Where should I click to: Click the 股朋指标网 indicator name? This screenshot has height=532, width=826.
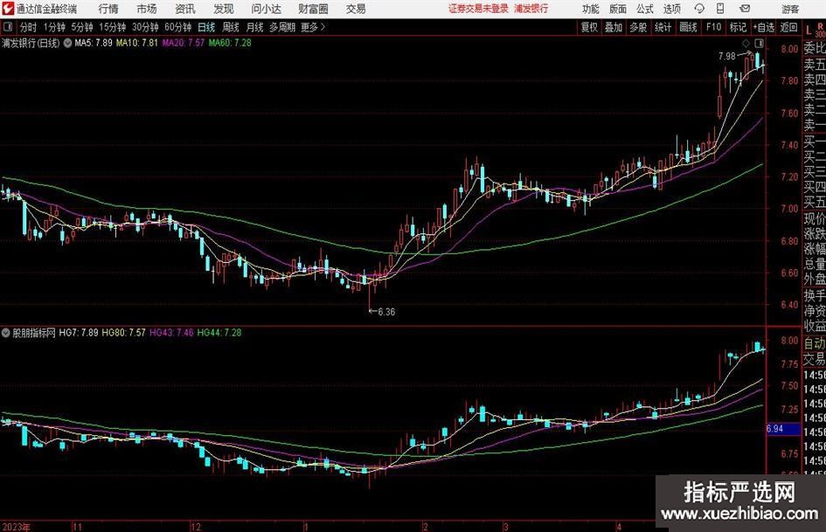34,333
